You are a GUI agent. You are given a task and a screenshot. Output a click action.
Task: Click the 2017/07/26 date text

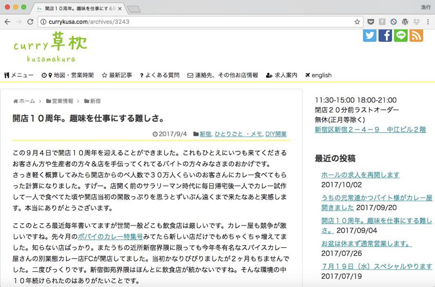341,253
